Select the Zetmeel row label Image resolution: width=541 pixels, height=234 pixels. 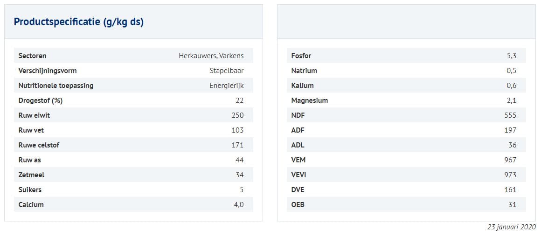(x=31, y=175)
